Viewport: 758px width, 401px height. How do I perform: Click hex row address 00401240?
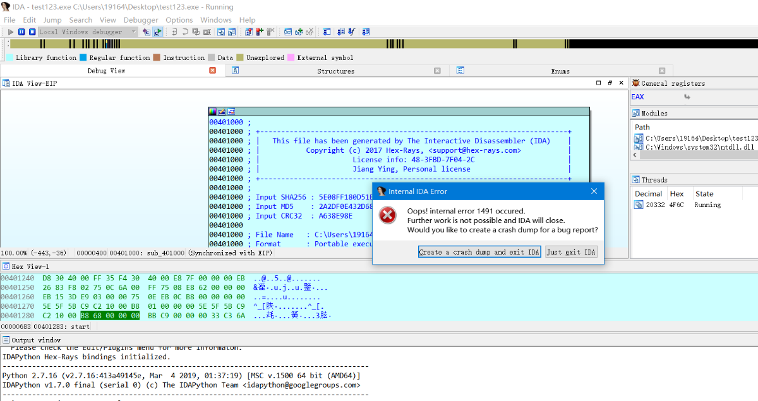point(18,278)
